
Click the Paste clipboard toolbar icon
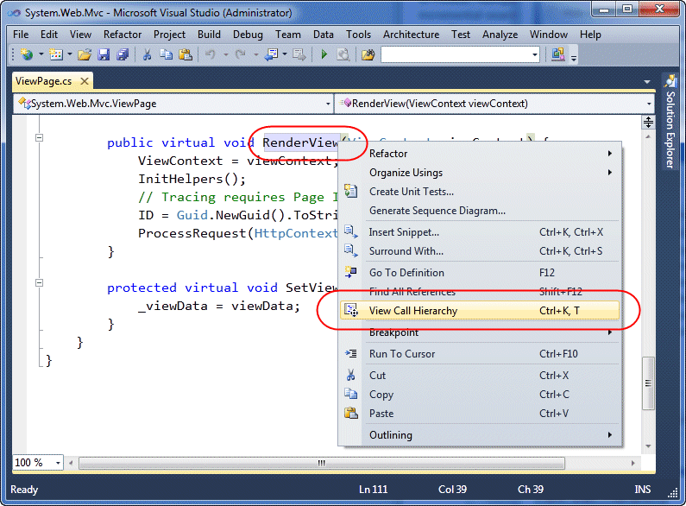pyautogui.click(x=186, y=54)
